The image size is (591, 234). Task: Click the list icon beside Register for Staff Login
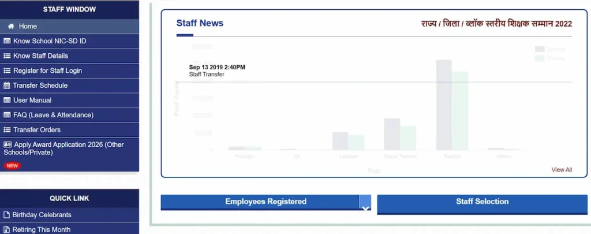tap(7, 70)
